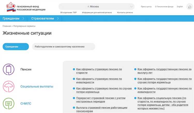
Task: Open Выплата страховой пенсии работающим пенсионерам
Action: coord(102,109)
